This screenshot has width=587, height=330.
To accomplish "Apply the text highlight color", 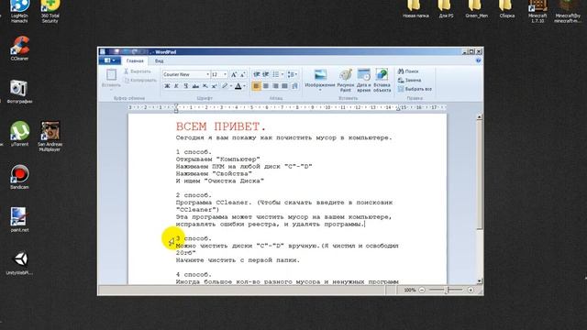I will click(225, 86).
